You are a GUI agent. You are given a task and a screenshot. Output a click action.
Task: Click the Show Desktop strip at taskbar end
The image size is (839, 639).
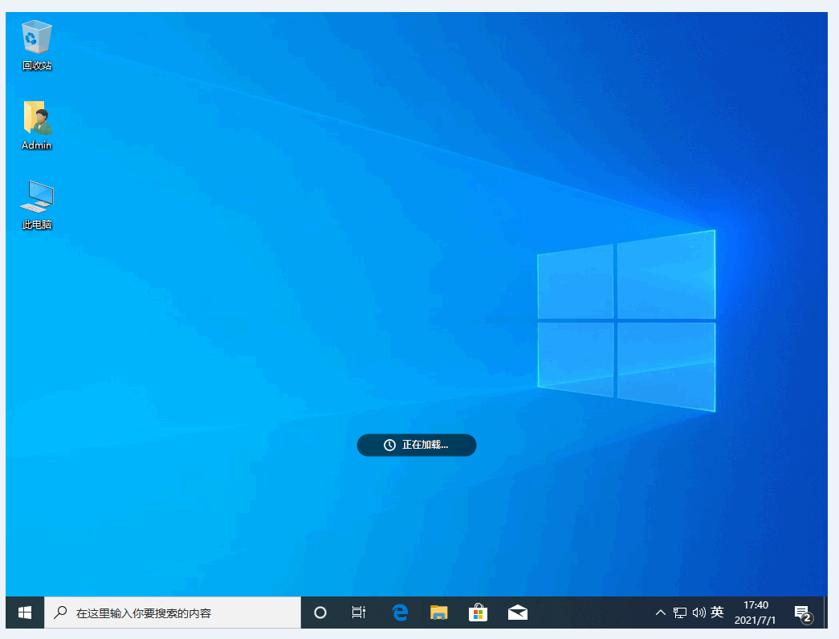pyautogui.click(x=825, y=613)
